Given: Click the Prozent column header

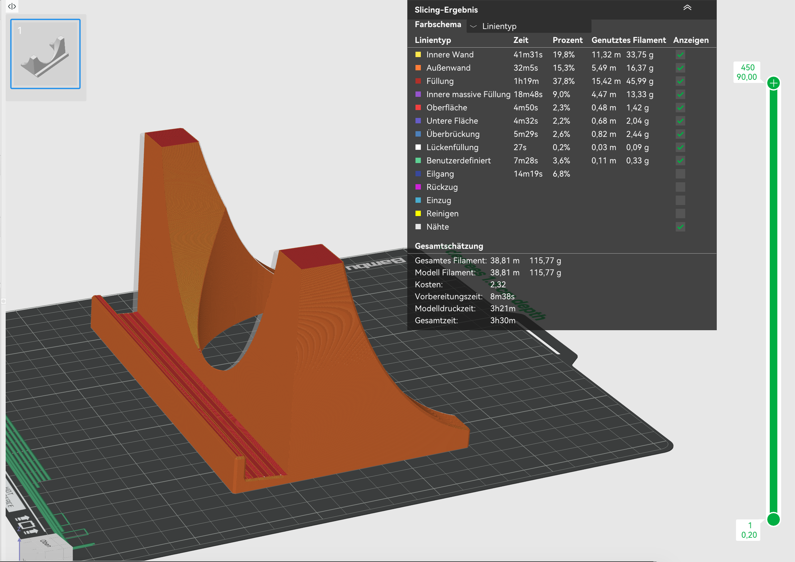Looking at the screenshot, I should [x=568, y=40].
